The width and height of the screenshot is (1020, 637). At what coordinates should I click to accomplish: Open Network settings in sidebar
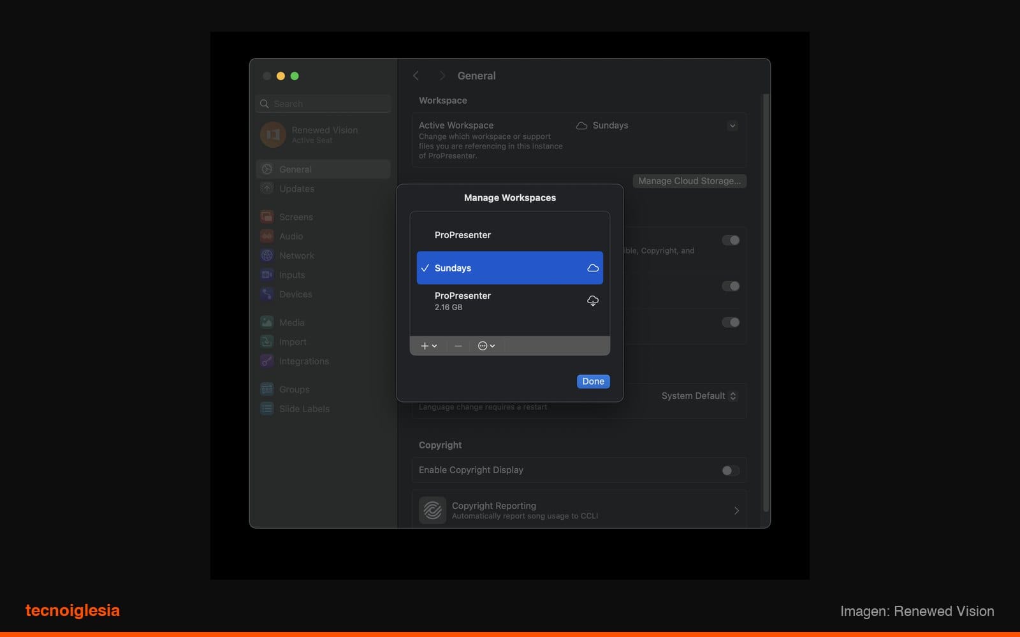pos(323,255)
